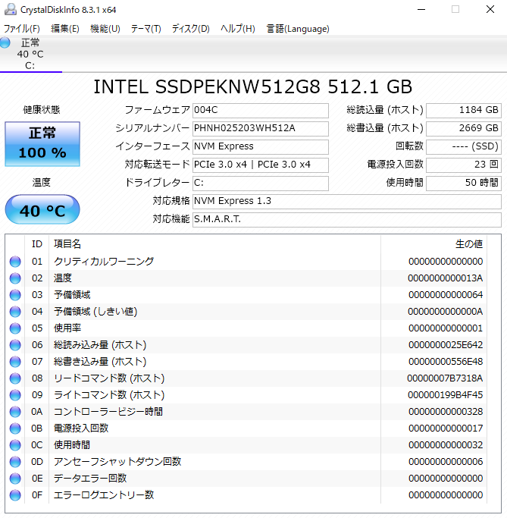
Task: Open the テーマ(T) menu
Action: 146,29
